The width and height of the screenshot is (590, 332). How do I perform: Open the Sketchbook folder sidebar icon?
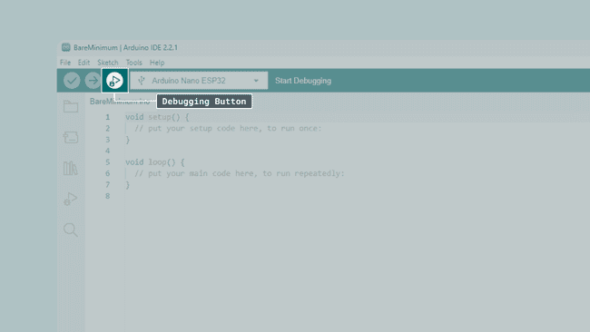pyautogui.click(x=71, y=106)
